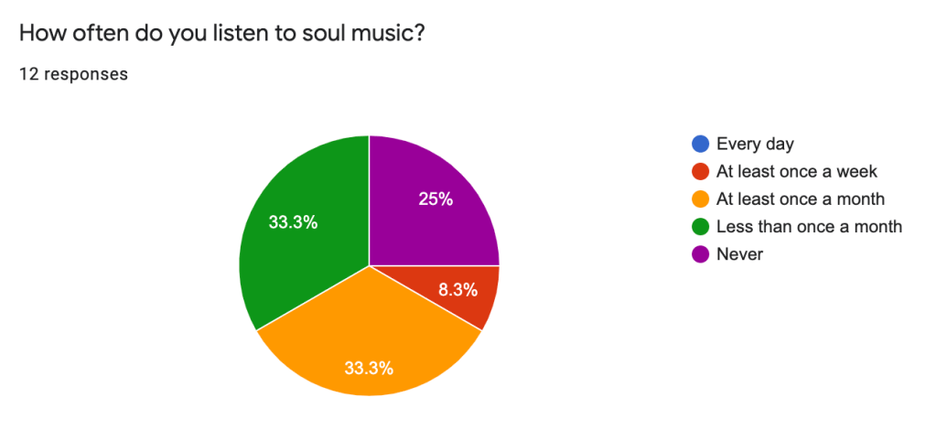Click the 33.3% label in orange slice

click(x=369, y=368)
